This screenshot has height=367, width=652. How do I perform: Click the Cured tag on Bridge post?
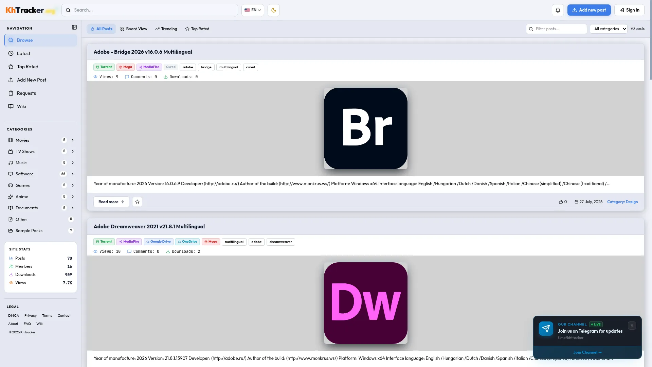point(171,67)
